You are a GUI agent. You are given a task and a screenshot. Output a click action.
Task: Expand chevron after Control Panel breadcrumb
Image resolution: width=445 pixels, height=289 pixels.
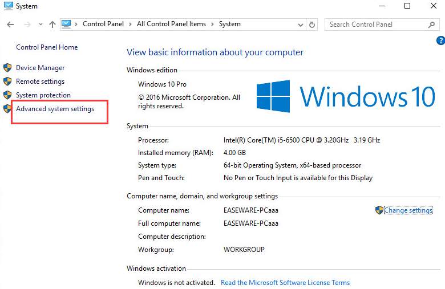click(130, 25)
